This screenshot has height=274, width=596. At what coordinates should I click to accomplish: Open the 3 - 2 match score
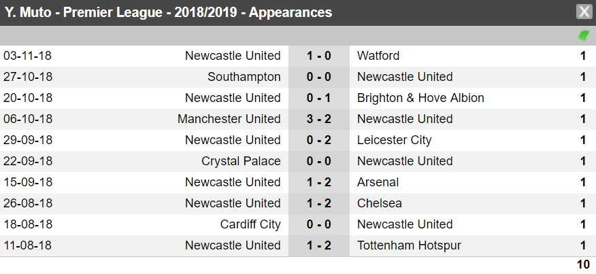click(319, 119)
